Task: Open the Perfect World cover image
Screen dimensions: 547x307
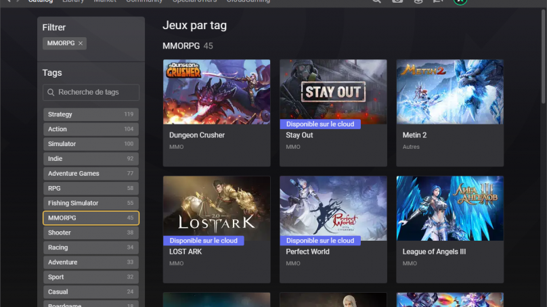Action: (x=333, y=208)
